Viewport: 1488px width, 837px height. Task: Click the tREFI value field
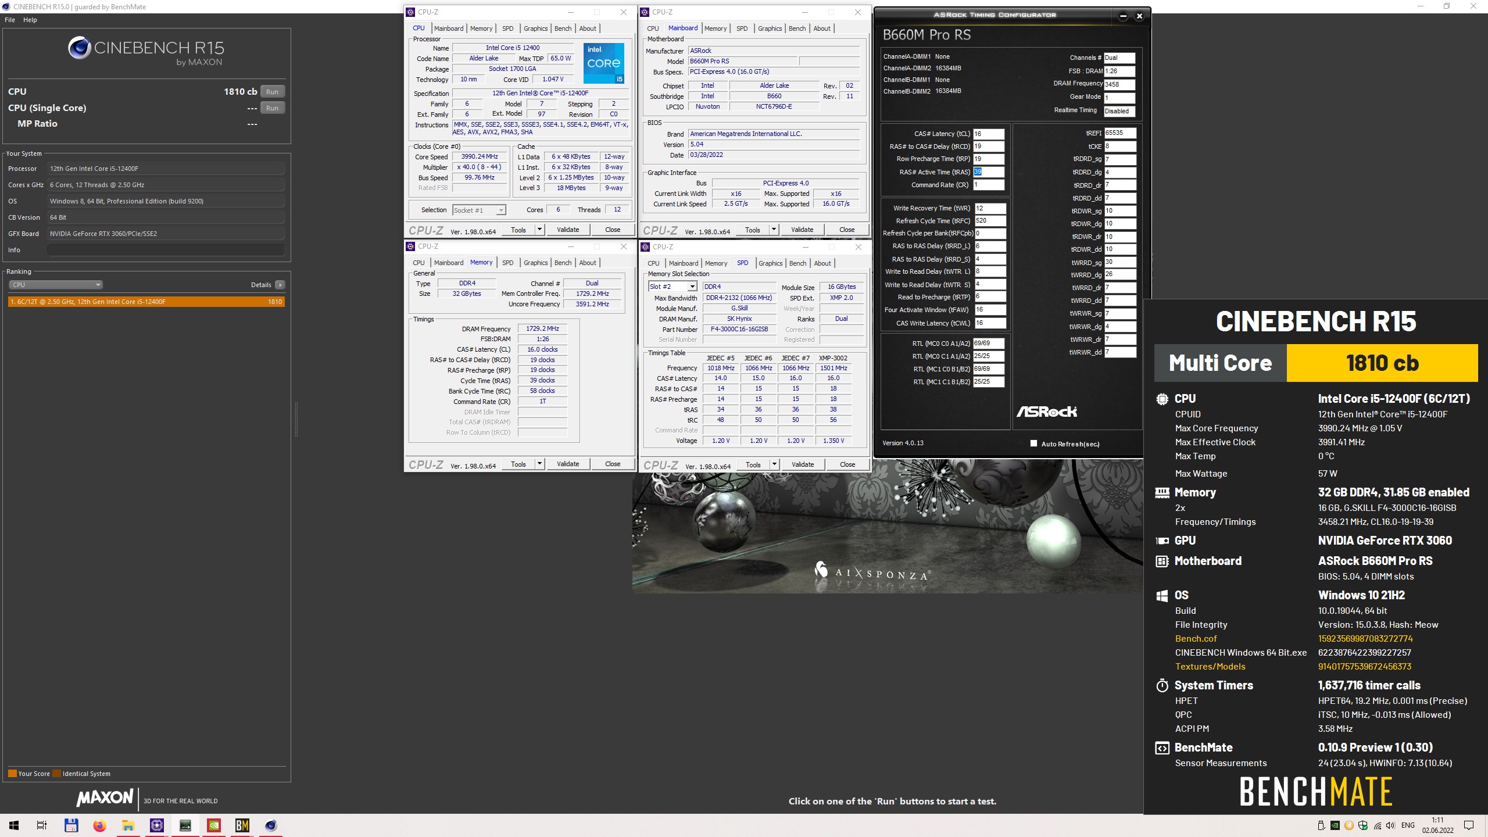[x=1120, y=133]
